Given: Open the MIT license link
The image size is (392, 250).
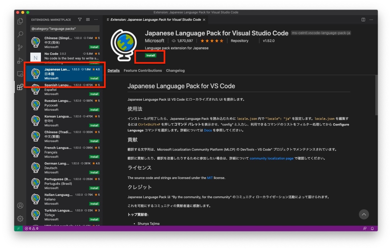Looking at the screenshot, I should (210, 178).
